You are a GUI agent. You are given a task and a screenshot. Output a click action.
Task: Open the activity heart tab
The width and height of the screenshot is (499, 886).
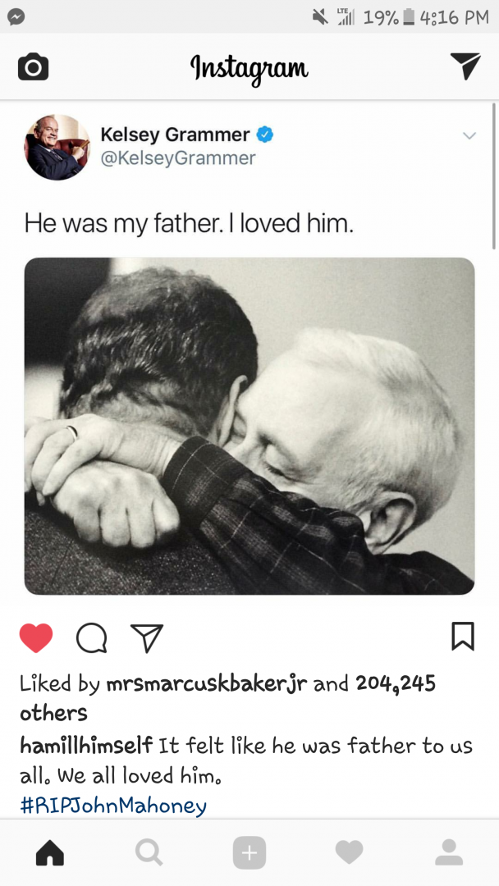coord(350,852)
